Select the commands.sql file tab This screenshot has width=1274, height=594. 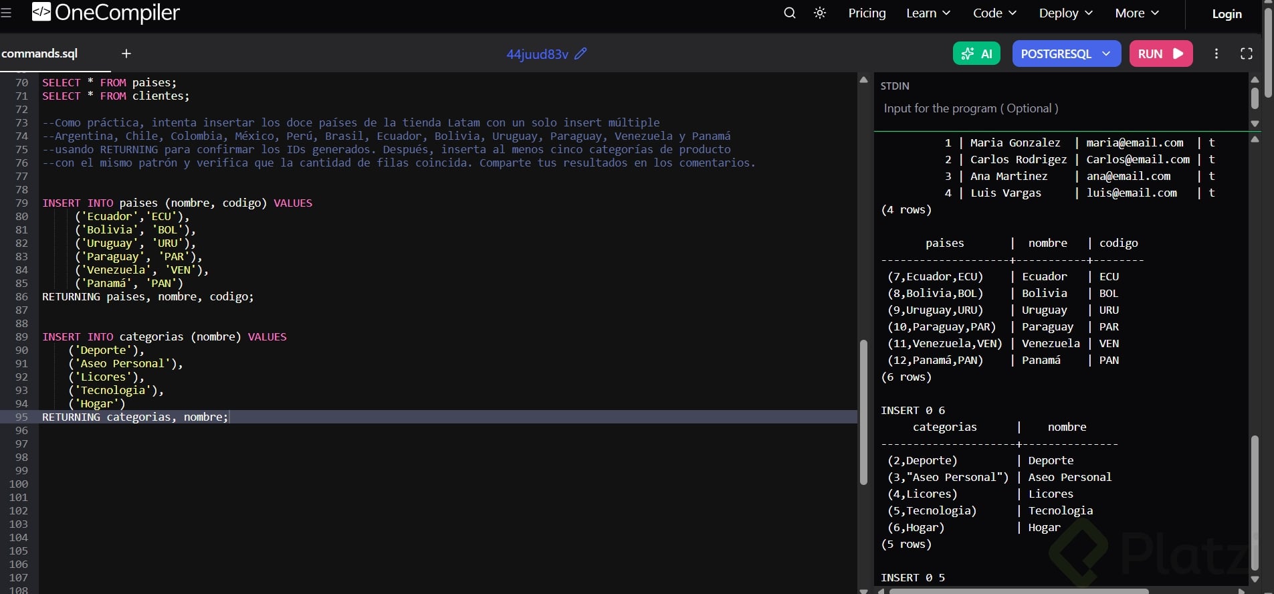point(40,54)
